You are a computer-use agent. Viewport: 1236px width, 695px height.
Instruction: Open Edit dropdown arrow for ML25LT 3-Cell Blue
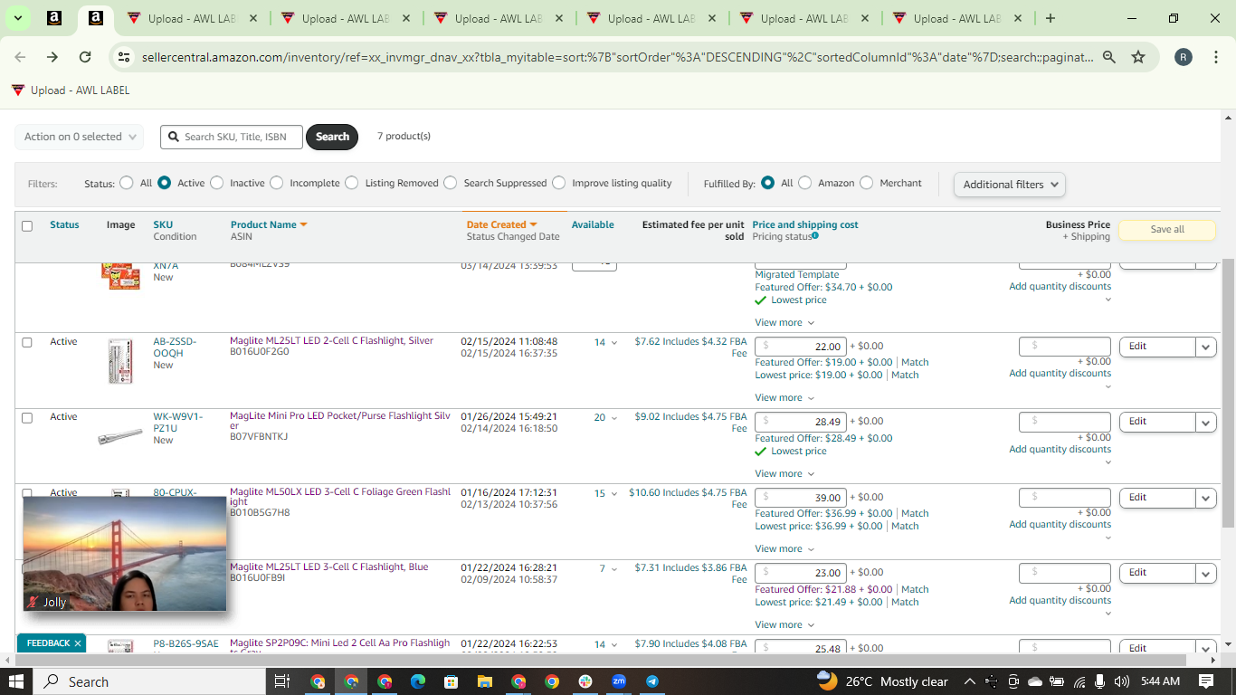pyautogui.click(x=1206, y=573)
